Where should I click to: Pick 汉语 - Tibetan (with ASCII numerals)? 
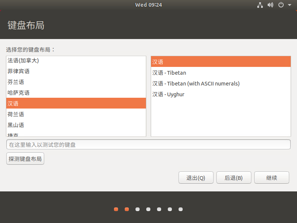[x=221, y=84]
